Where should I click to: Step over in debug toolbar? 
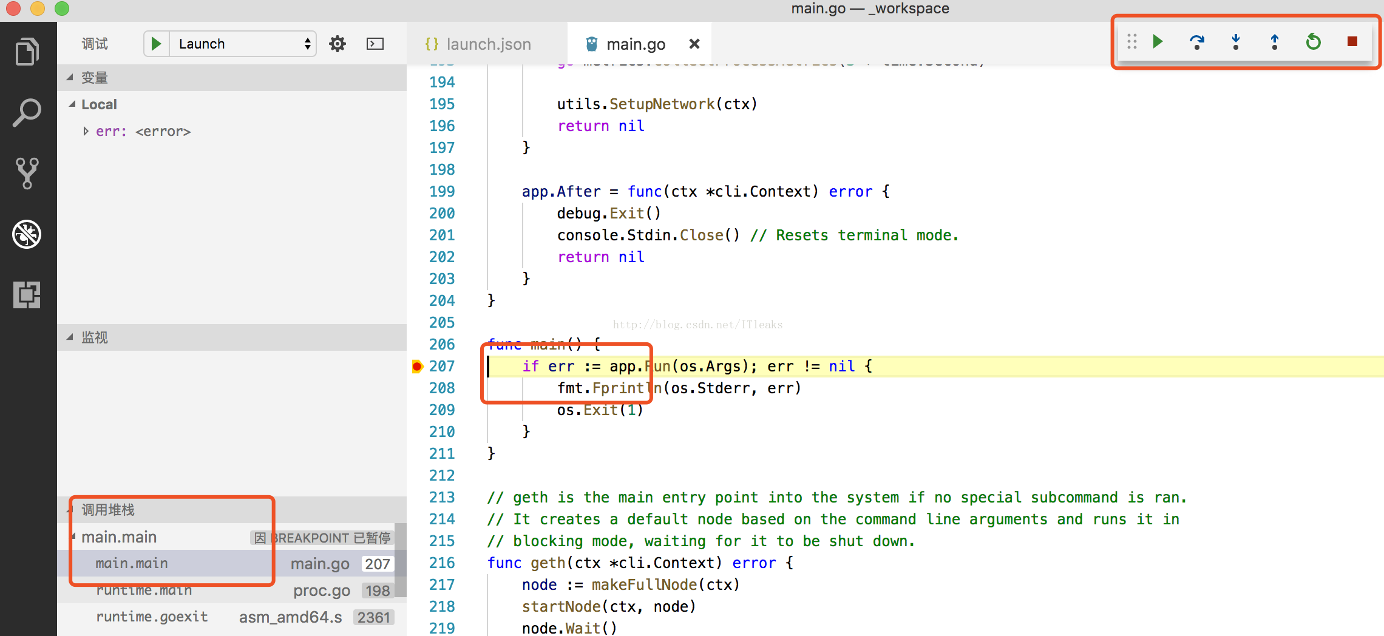click(x=1196, y=41)
